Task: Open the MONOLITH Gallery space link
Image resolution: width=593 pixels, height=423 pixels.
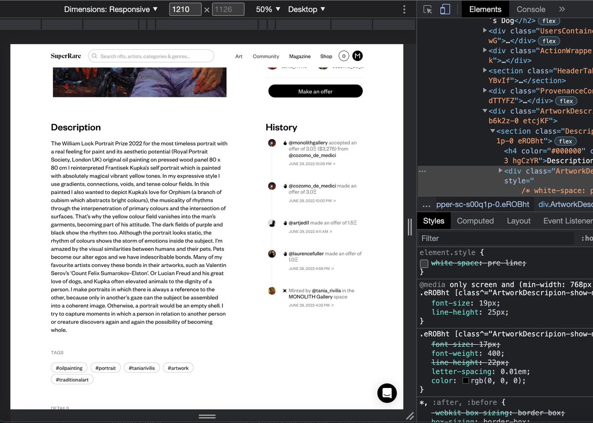Action: click(310, 297)
